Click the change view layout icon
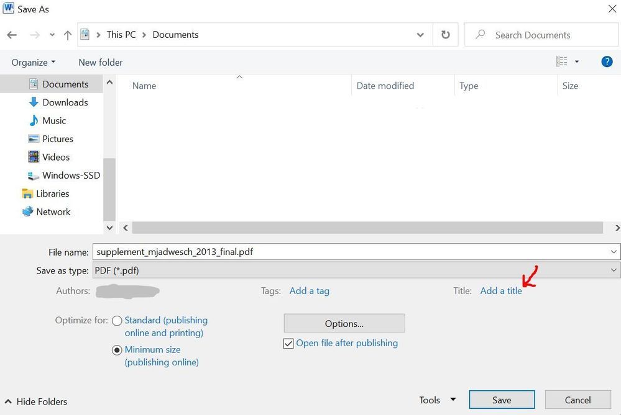 point(562,61)
